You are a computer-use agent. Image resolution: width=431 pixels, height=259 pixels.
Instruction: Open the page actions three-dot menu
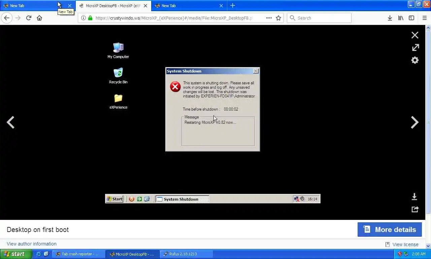pyautogui.click(x=269, y=18)
